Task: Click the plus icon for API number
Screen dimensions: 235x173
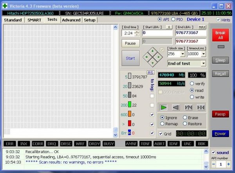Action: pyautogui.click(x=229, y=164)
